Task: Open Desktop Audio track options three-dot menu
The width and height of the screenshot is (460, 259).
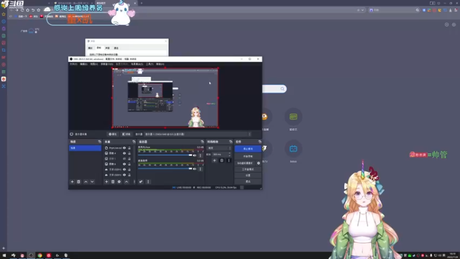Action: click(200, 169)
